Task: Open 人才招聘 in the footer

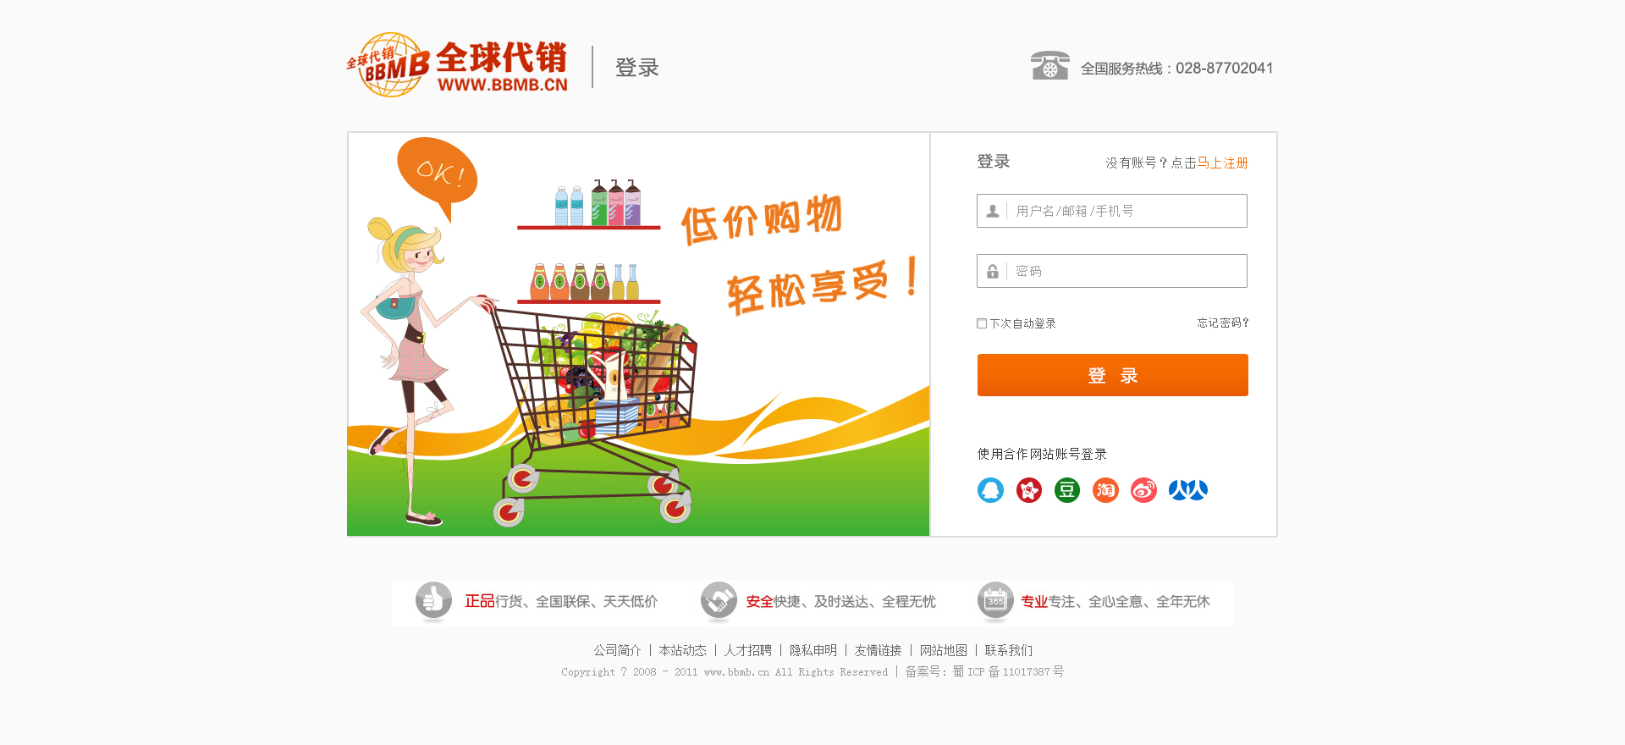Action: pyautogui.click(x=747, y=650)
